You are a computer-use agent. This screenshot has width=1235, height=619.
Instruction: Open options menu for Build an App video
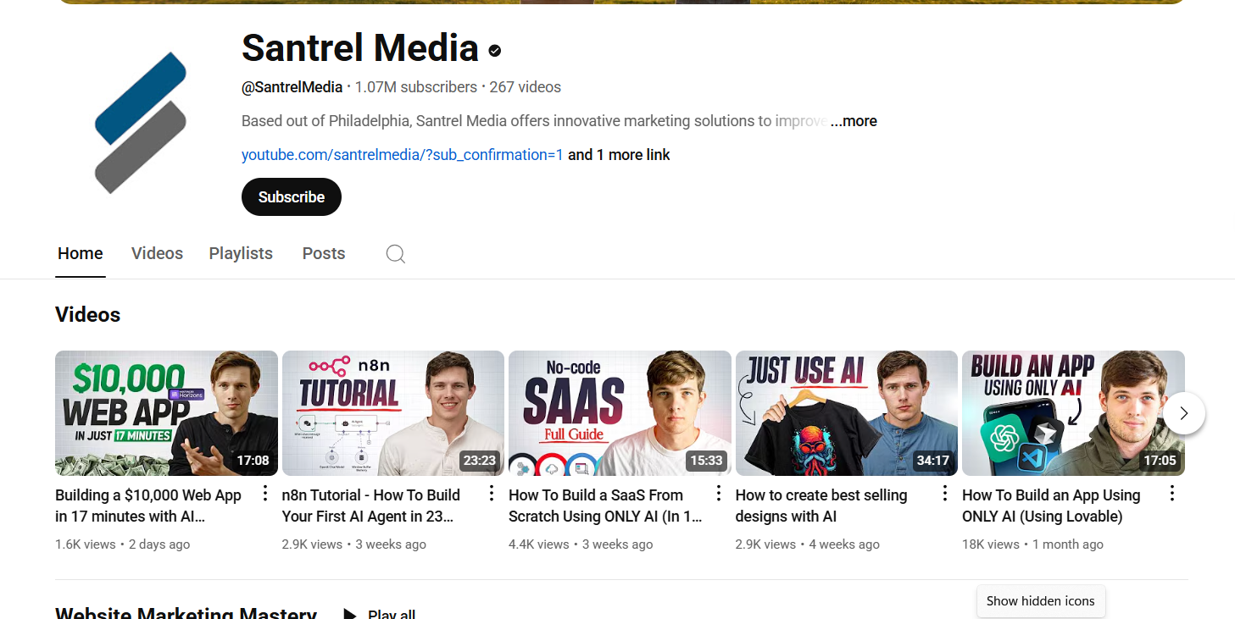point(1172,494)
